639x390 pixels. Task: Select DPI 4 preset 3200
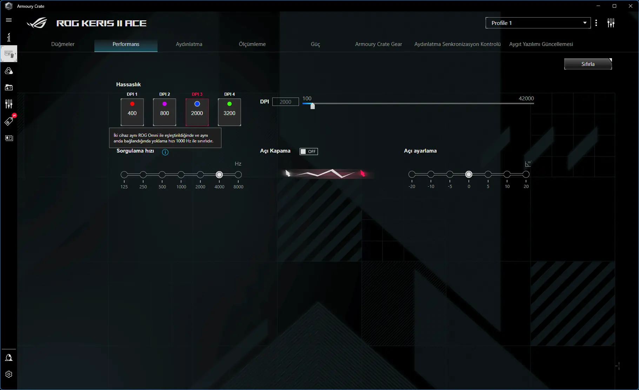tap(229, 112)
